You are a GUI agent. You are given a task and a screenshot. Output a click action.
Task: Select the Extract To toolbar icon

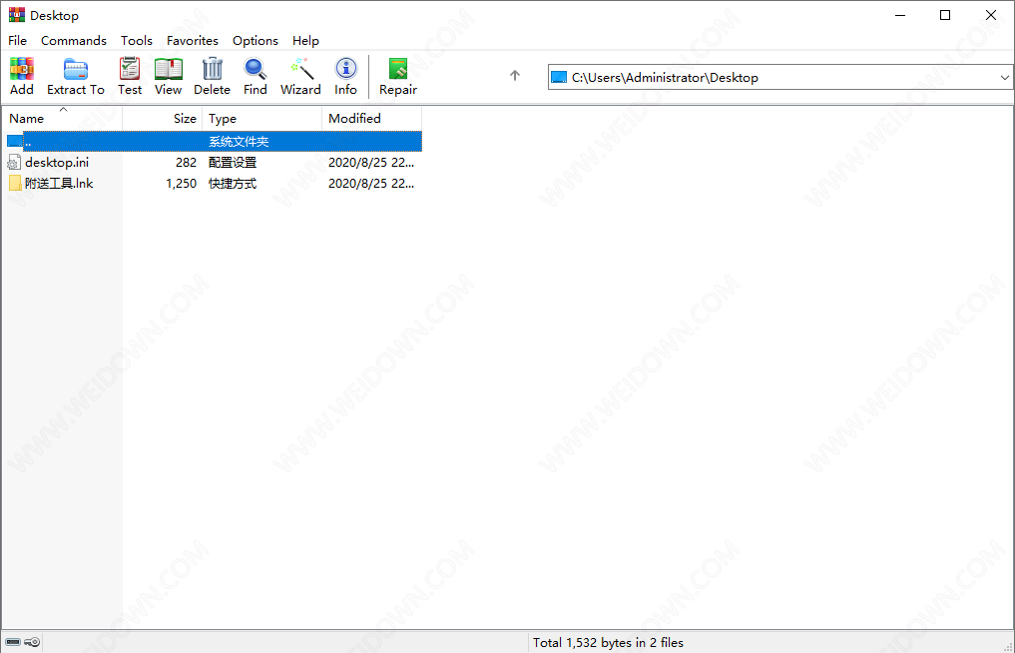[75, 69]
